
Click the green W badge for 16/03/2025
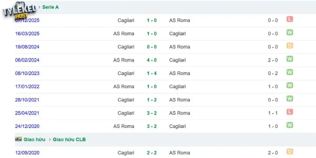[x=290, y=32]
